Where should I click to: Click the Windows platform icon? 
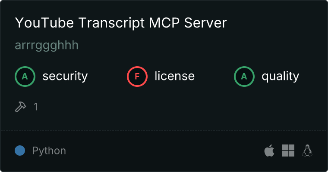pos(288,150)
